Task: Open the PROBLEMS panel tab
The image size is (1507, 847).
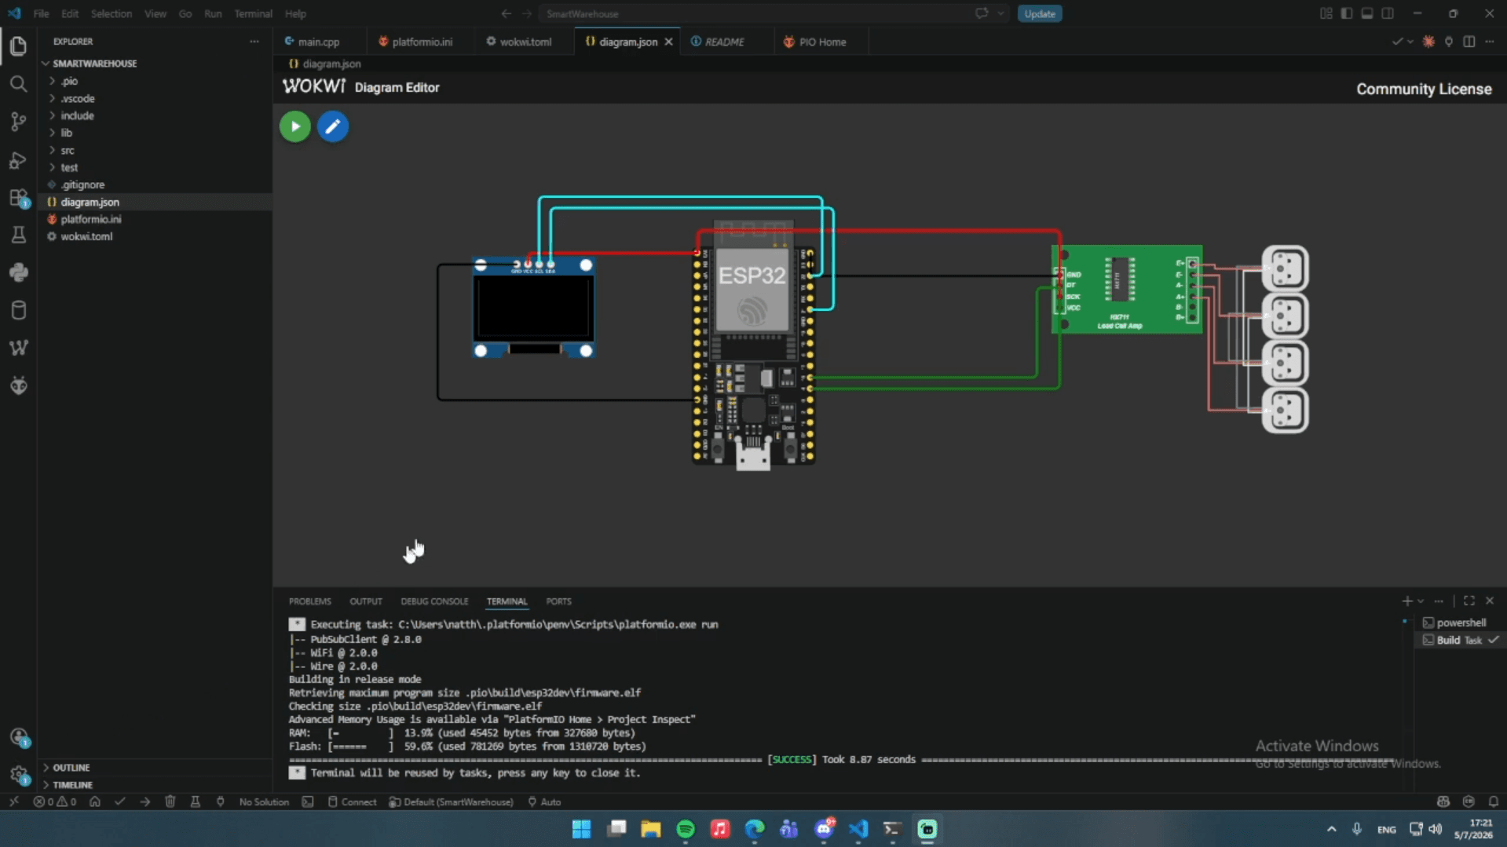Action: pos(309,601)
